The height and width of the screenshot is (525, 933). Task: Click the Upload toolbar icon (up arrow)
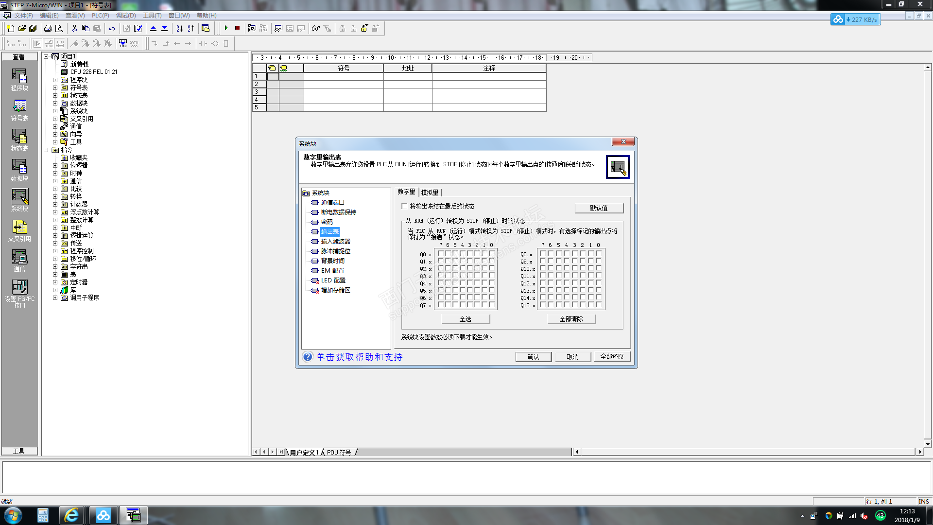[154, 28]
